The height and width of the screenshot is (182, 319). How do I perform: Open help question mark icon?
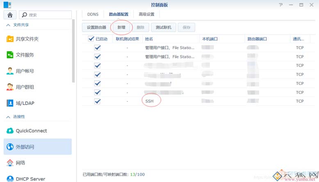pos(281,5)
